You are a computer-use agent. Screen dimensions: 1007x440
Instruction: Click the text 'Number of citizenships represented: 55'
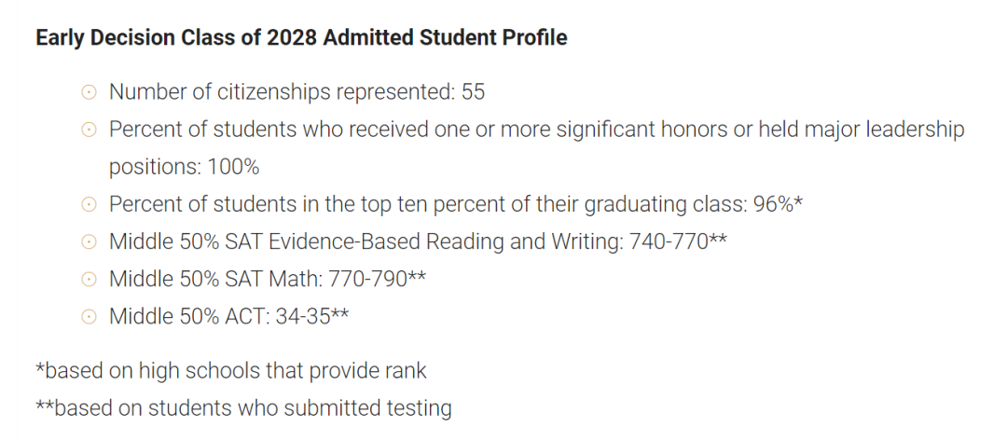[x=297, y=92]
